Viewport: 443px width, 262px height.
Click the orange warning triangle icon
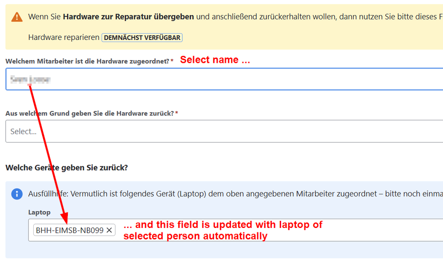(x=17, y=17)
